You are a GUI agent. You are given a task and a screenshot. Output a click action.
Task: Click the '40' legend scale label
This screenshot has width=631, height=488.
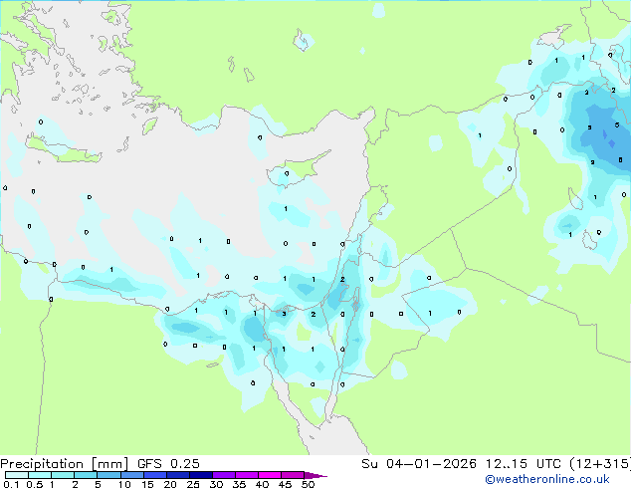262,484
